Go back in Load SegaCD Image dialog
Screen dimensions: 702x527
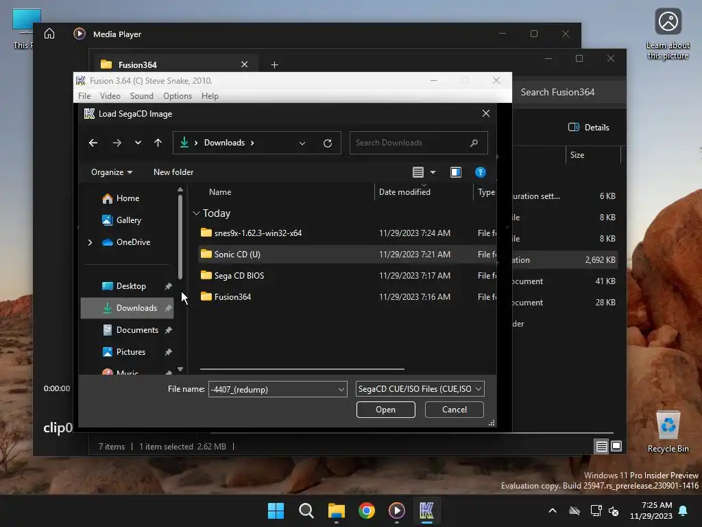[93, 143]
